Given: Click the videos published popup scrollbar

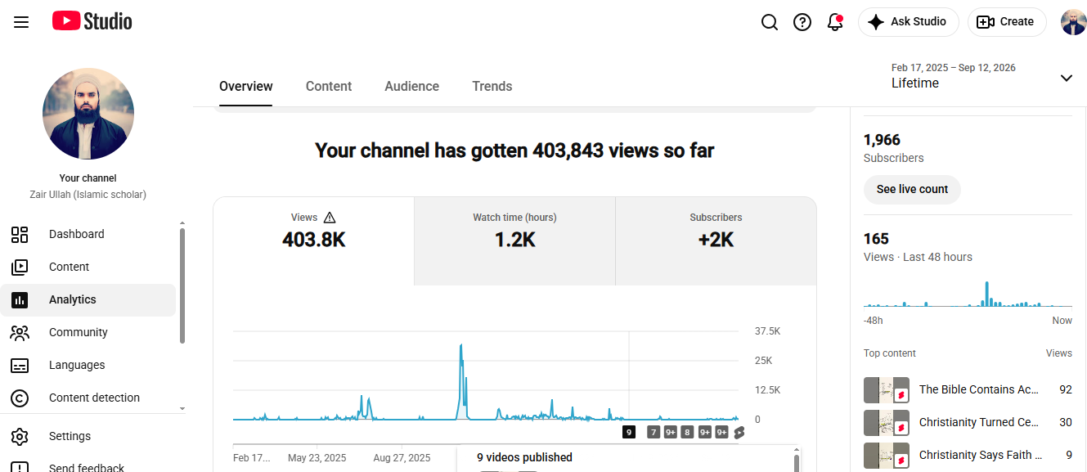Looking at the screenshot, I should pyautogui.click(x=797, y=463).
